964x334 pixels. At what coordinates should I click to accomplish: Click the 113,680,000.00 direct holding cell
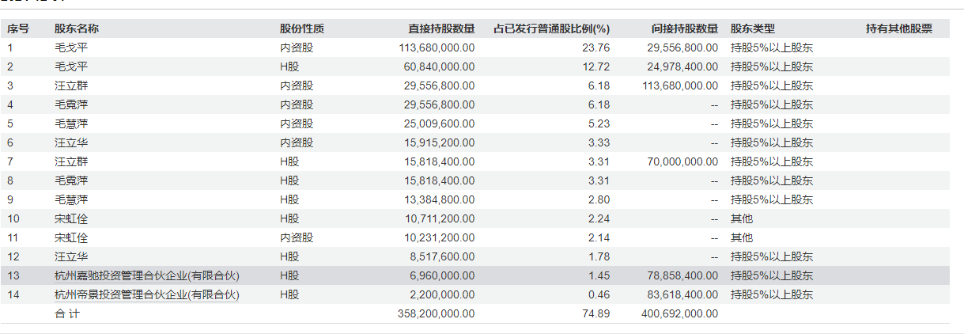[x=437, y=47]
